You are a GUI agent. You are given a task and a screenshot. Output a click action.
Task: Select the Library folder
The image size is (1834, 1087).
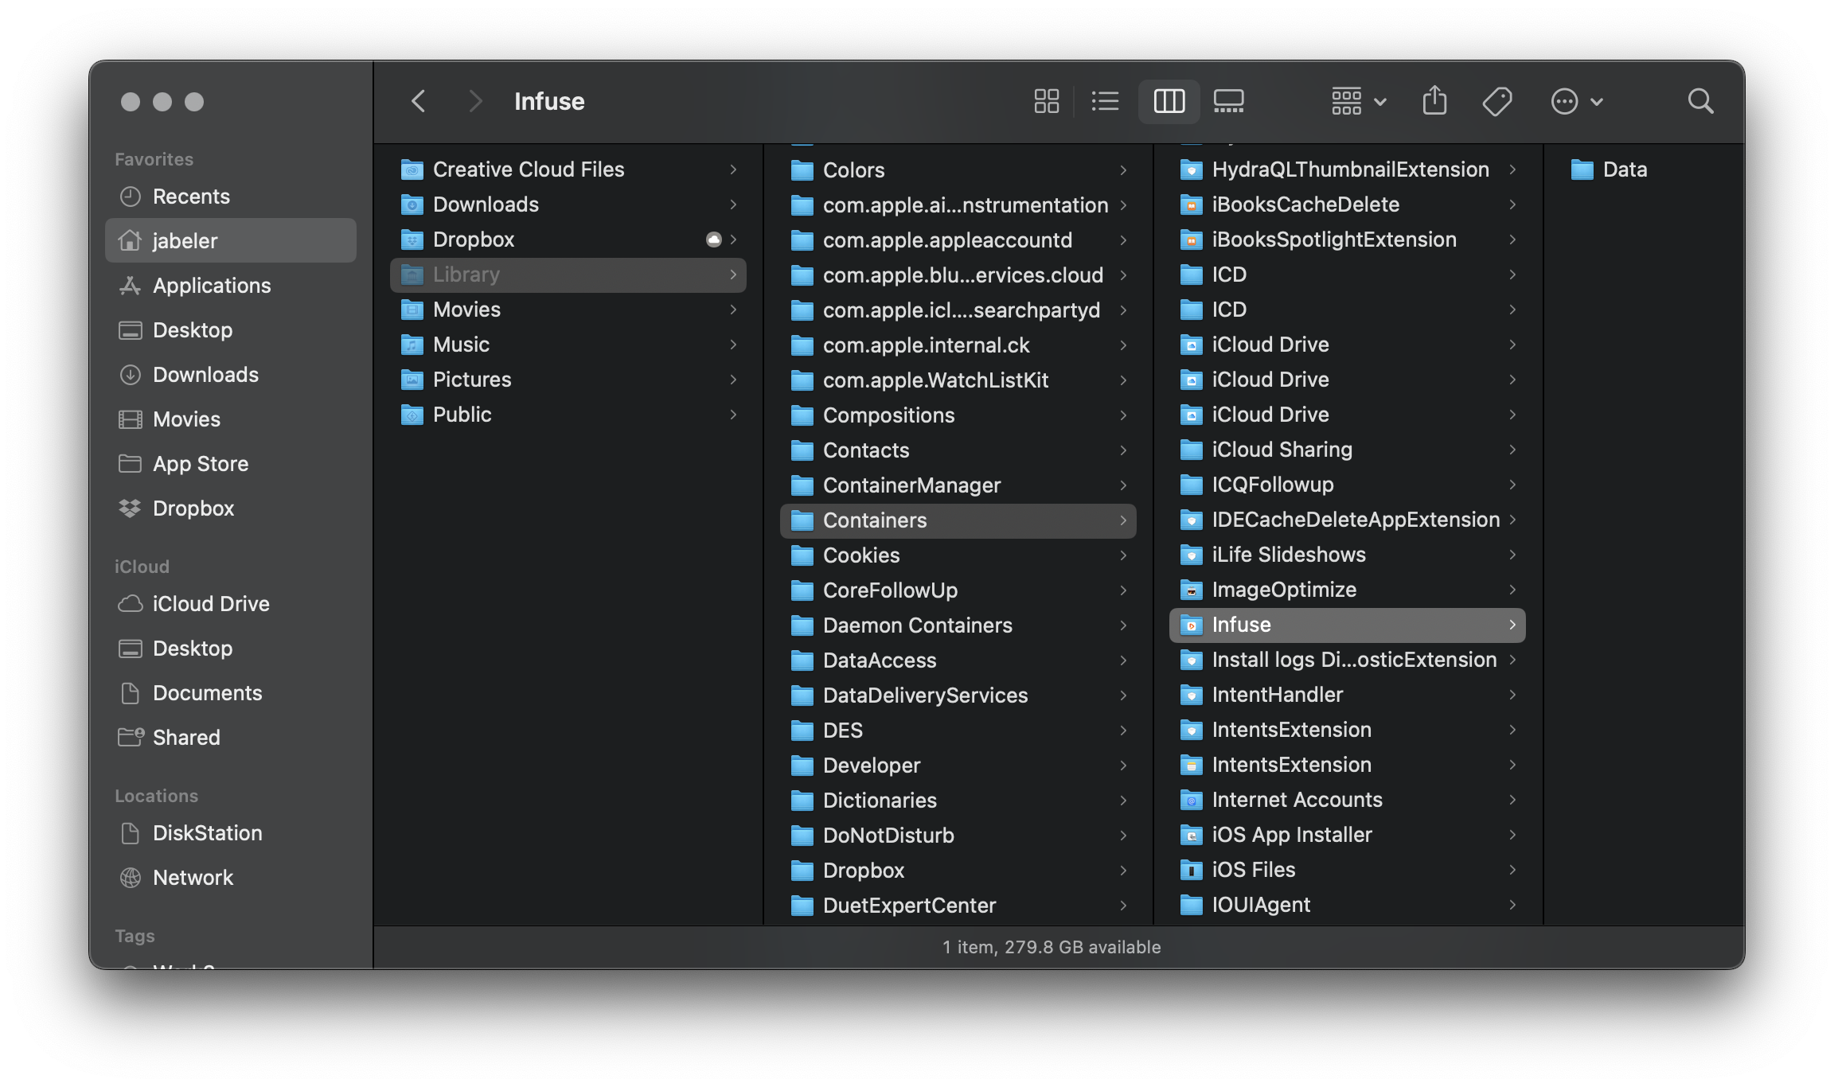coord(466,275)
